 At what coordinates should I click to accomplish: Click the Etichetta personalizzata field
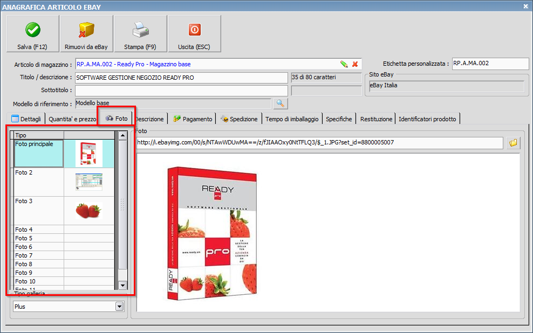490,64
